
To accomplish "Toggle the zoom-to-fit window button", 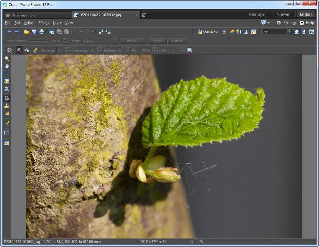I will point(297,32).
